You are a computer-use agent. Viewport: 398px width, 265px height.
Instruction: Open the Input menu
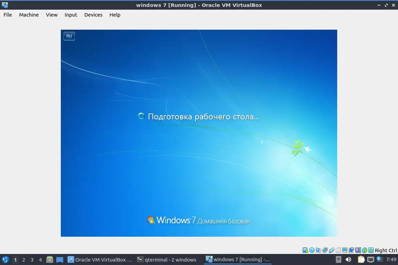[x=70, y=15]
